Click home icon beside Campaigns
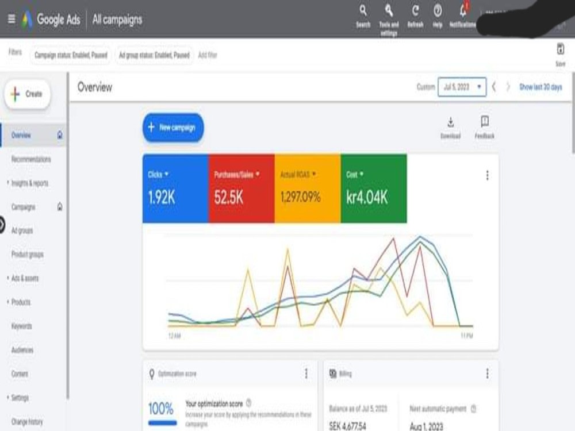The height and width of the screenshot is (431, 575). [x=60, y=207]
